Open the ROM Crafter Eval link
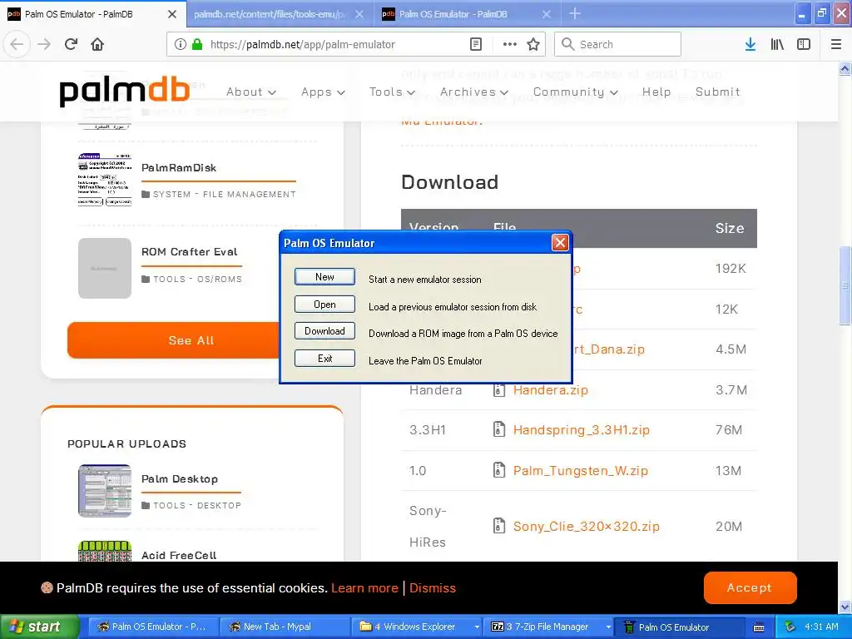This screenshot has width=852, height=639. point(189,251)
